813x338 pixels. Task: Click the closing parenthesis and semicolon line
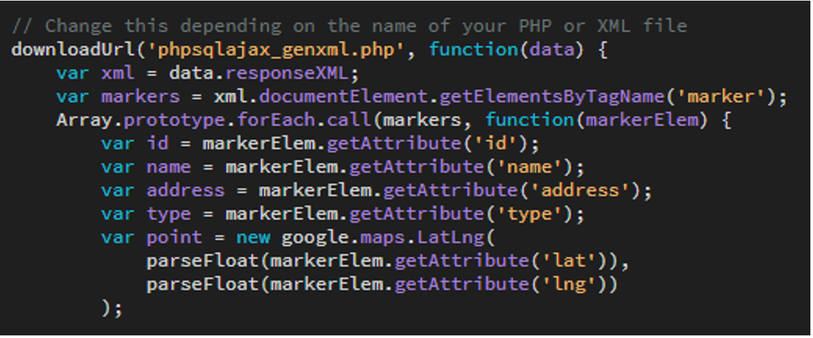point(112,309)
